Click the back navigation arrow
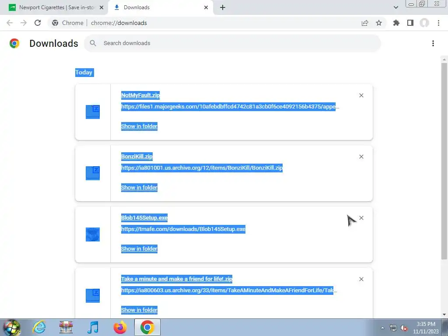 (x=10, y=23)
